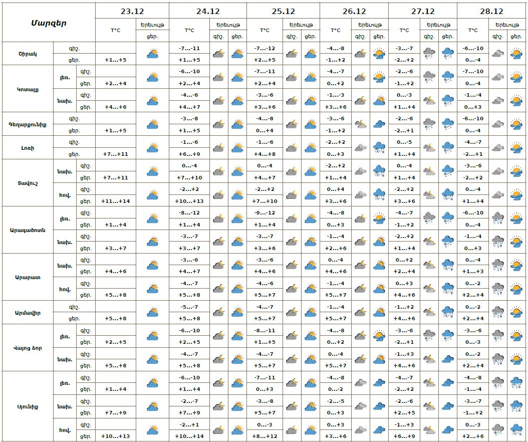Click the Մարզեր table header
The height and width of the screenshot is (442, 528).
click(x=49, y=23)
